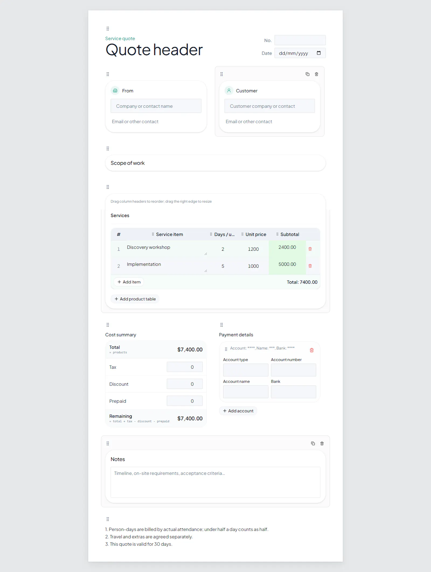The width and height of the screenshot is (431, 572).
Task: Click the drag handle above the Notes block
Action: (108, 443)
